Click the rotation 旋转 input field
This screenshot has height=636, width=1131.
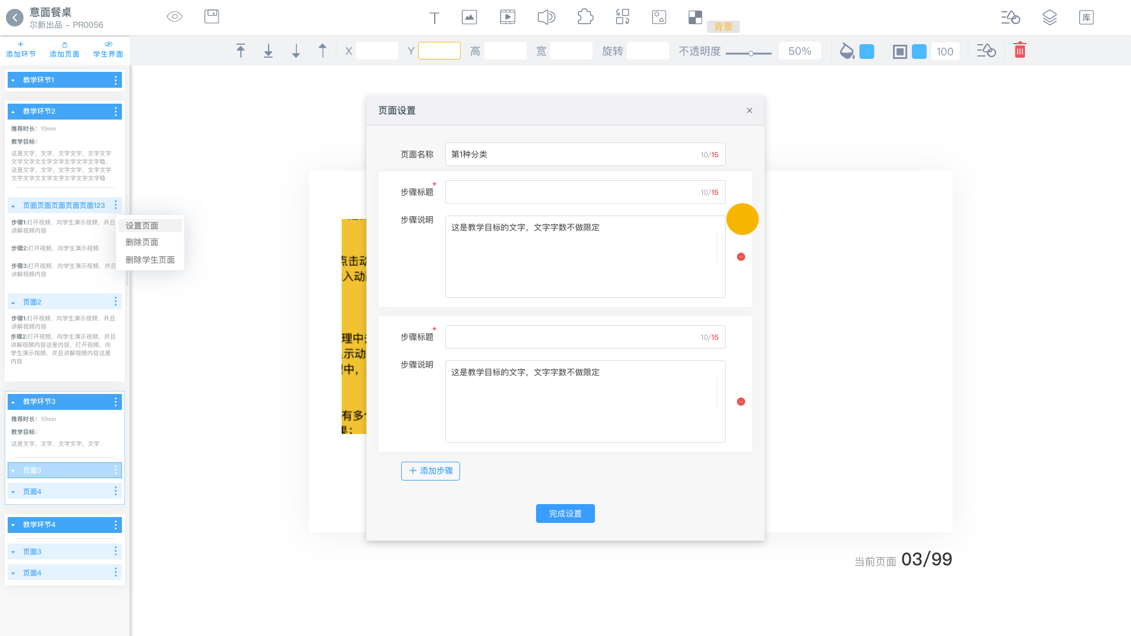[648, 51]
